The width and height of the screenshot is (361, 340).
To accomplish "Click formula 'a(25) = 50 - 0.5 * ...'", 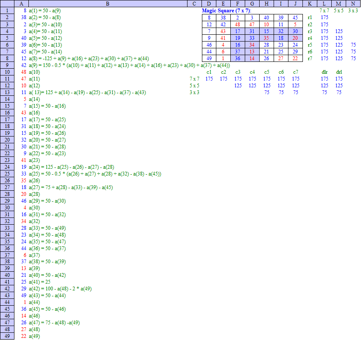I will tap(95, 174).
